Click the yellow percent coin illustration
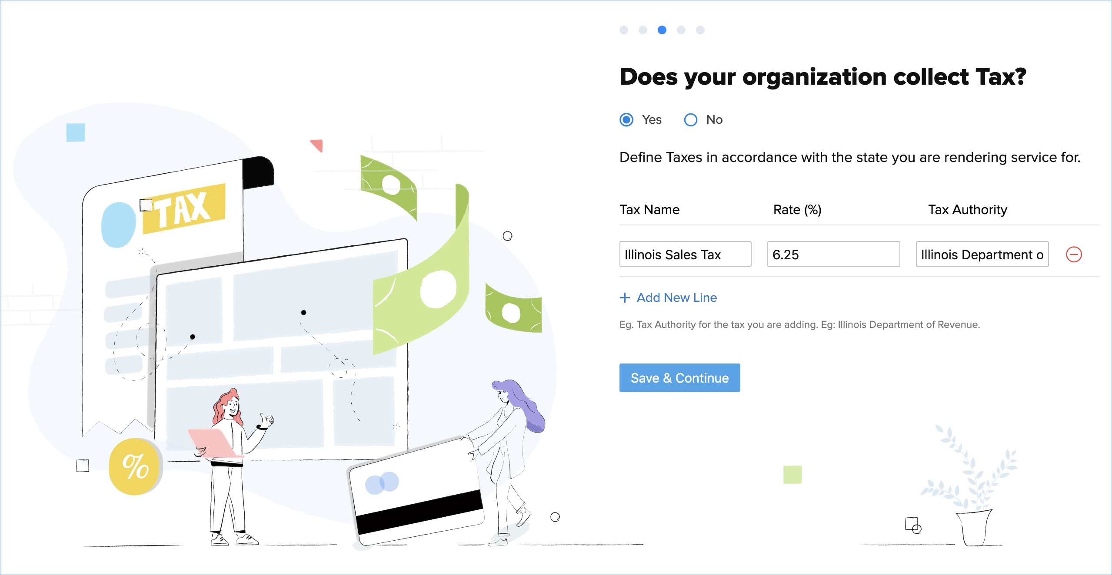The width and height of the screenshot is (1112, 575). click(x=135, y=467)
